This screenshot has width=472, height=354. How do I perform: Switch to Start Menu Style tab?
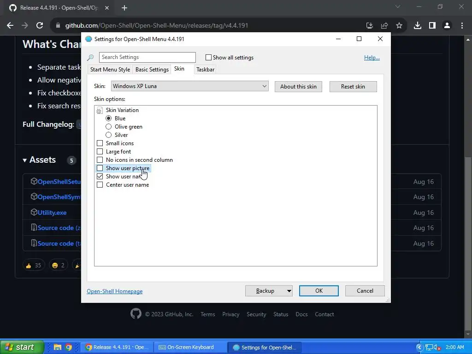tap(110, 70)
